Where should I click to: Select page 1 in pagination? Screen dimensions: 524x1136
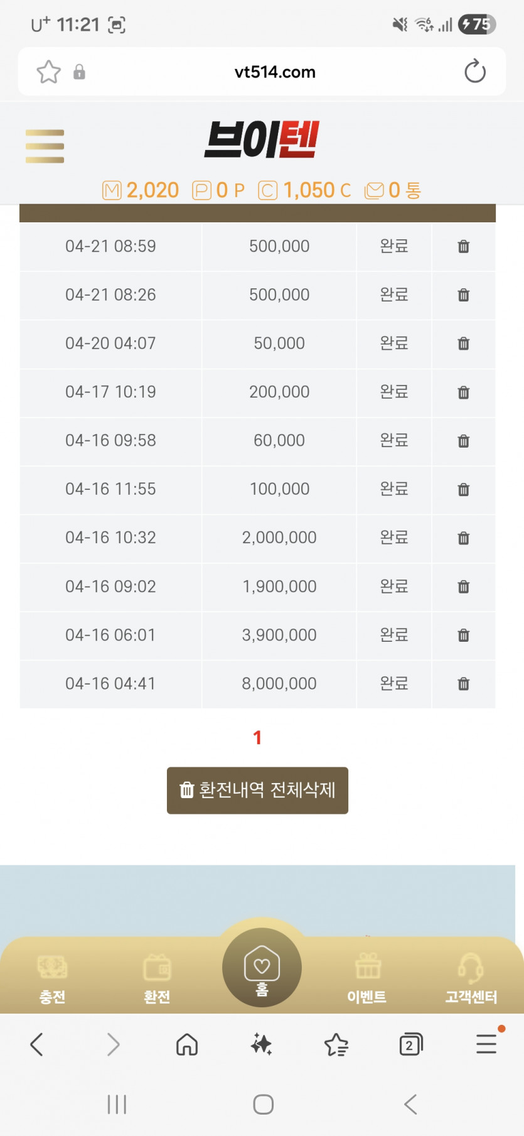(257, 737)
